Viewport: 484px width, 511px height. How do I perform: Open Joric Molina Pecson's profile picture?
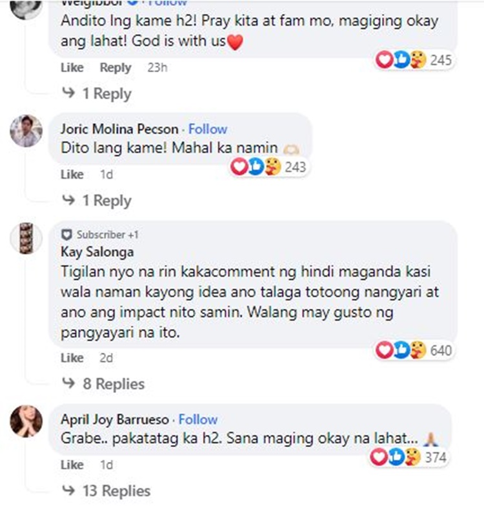pyautogui.click(x=26, y=131)
